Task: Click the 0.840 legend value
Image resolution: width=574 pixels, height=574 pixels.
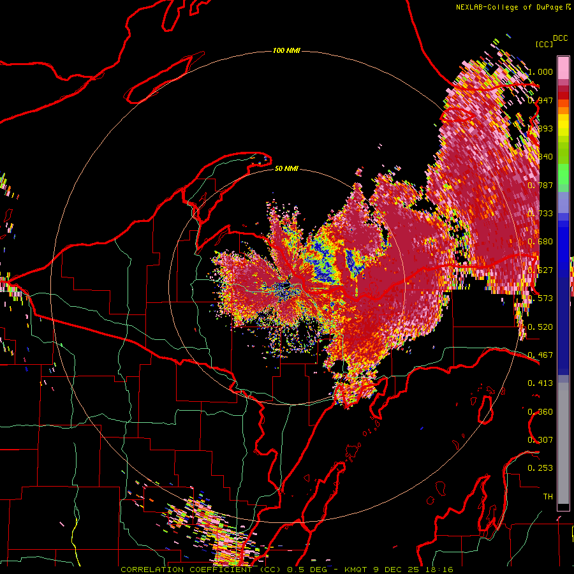Action: (x=540, y=157)
